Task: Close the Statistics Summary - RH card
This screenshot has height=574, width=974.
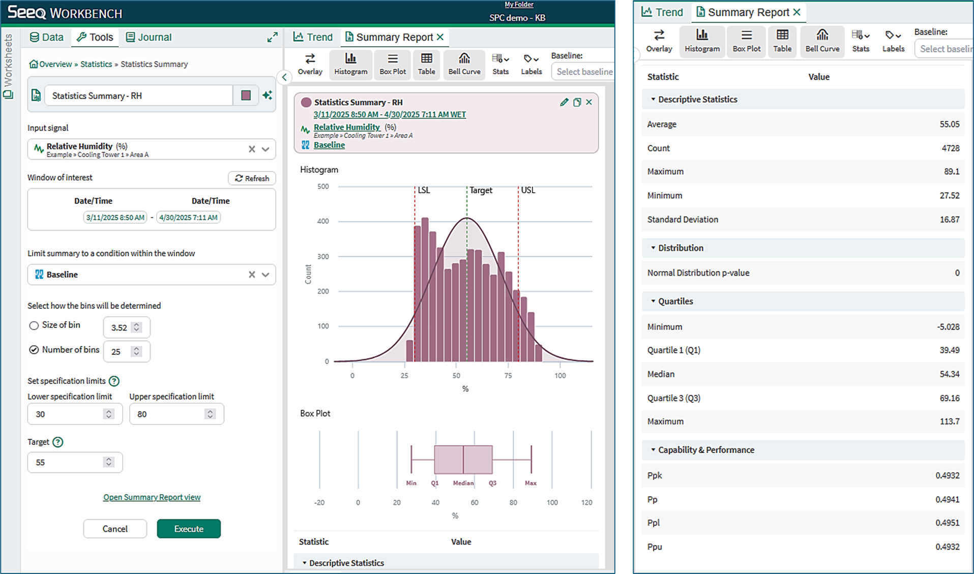Action: [x=589, y=102]
